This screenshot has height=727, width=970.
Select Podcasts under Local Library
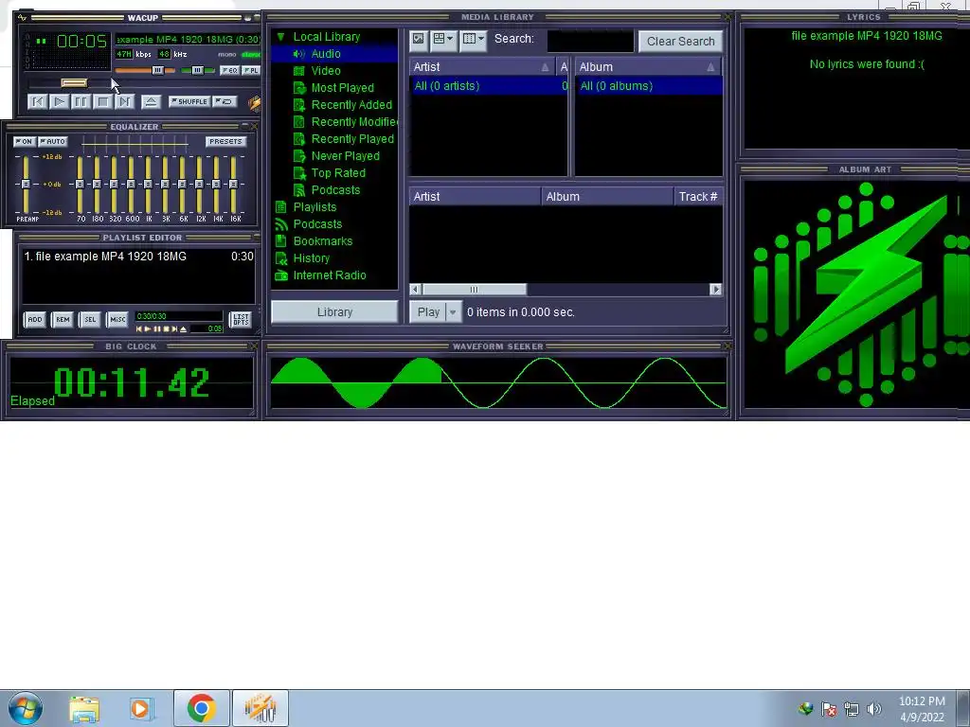click(335, 189)
